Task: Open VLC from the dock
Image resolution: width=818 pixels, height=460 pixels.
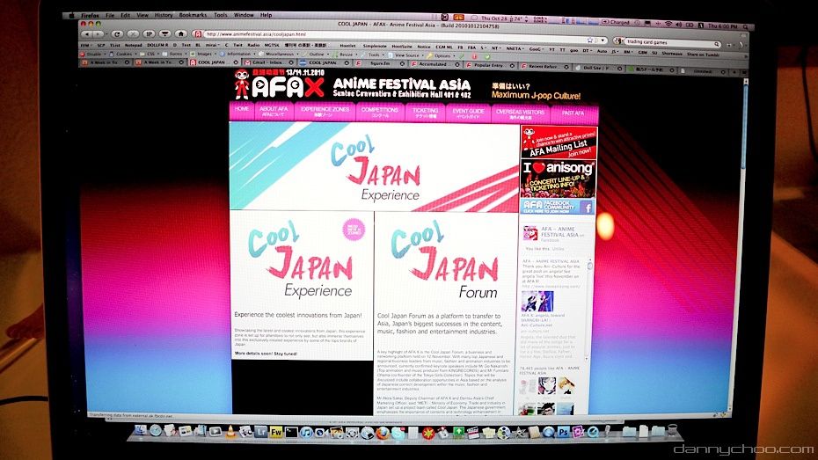Action: click(x=234, y=432)
